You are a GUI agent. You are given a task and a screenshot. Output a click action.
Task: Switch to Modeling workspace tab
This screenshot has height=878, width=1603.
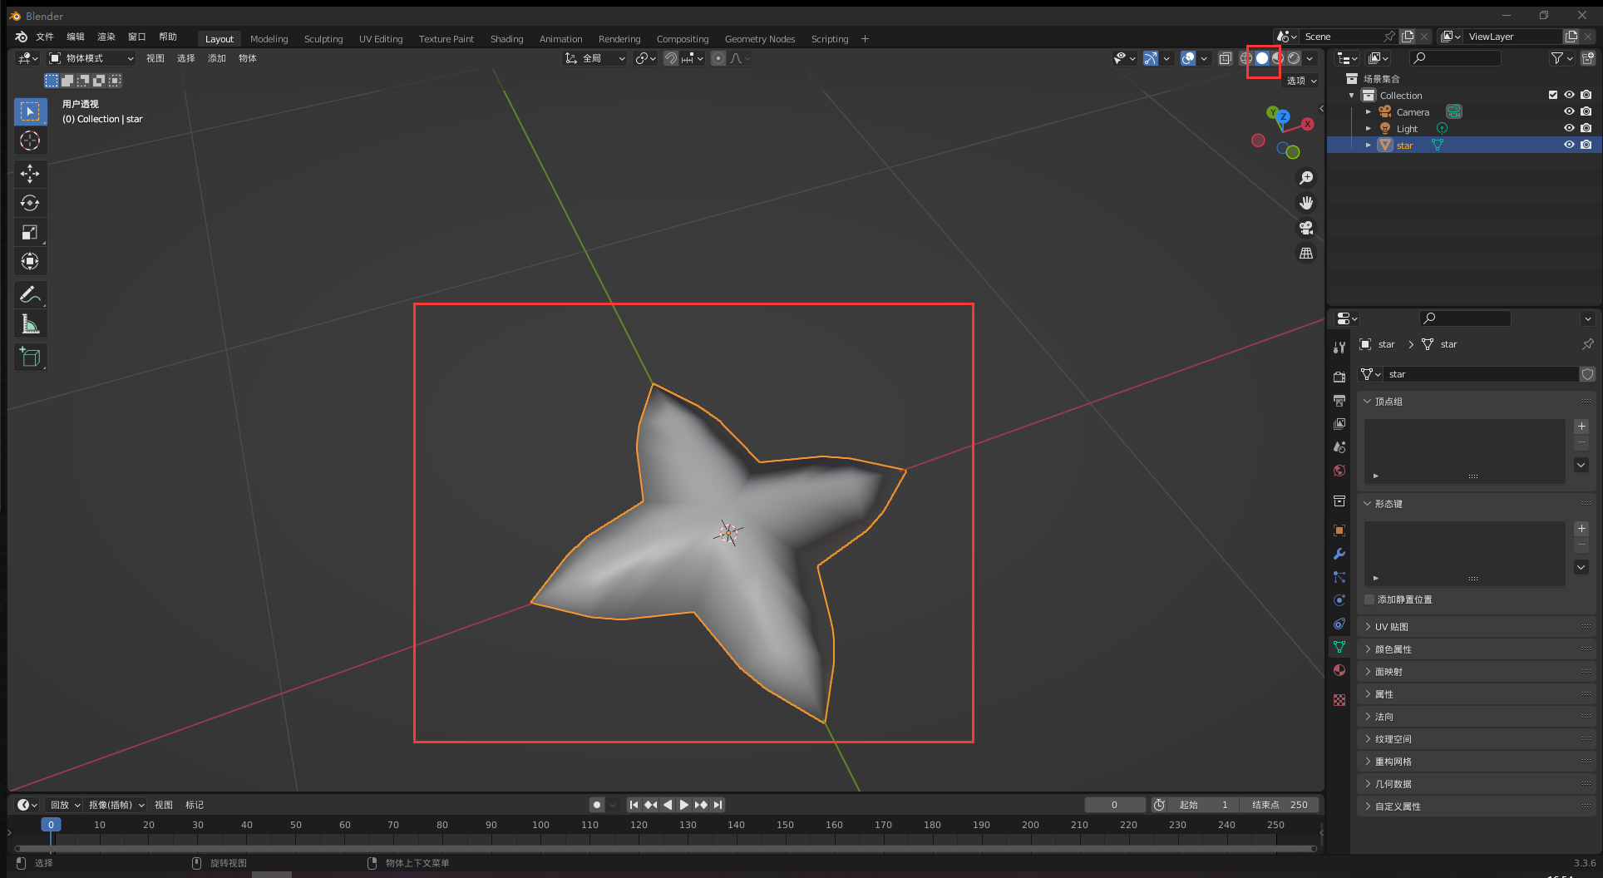tap(269, 39)
